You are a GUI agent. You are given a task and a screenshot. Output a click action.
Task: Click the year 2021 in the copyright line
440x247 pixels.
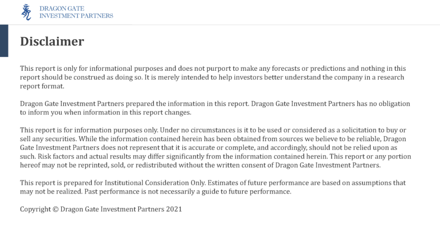pos(174,210)
